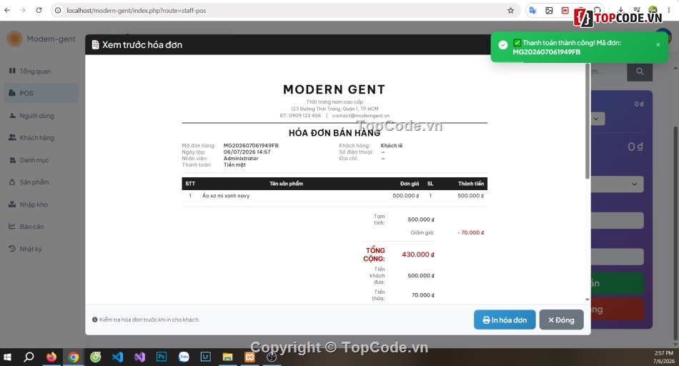This screenshot has height=366, width=679.
Task: Open the customer dropdown chevron in cart panel
Action: click(598, 119)
